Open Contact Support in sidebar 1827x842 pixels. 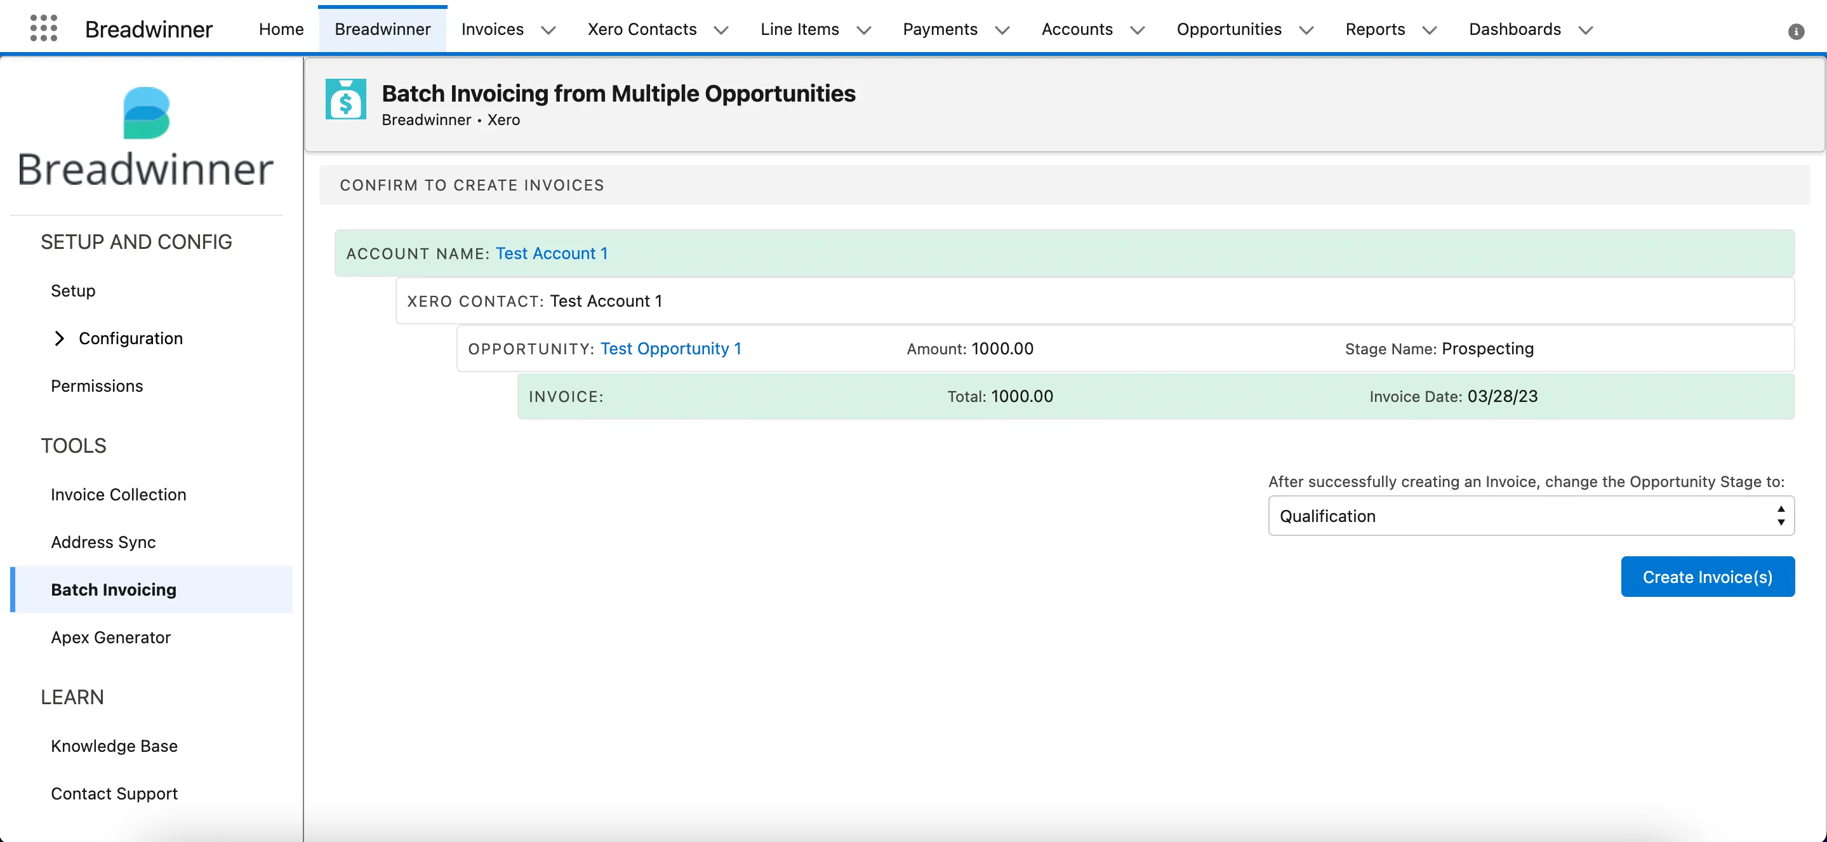pos(114,793)
